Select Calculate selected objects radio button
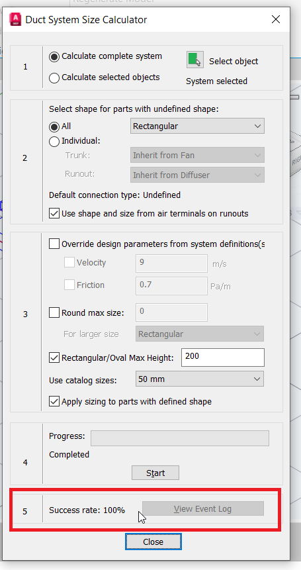This screenshot has width=301, height=570. 54,78
